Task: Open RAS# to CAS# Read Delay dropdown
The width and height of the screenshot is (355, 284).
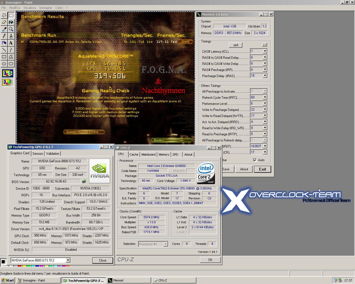Action: pos(265,57)
